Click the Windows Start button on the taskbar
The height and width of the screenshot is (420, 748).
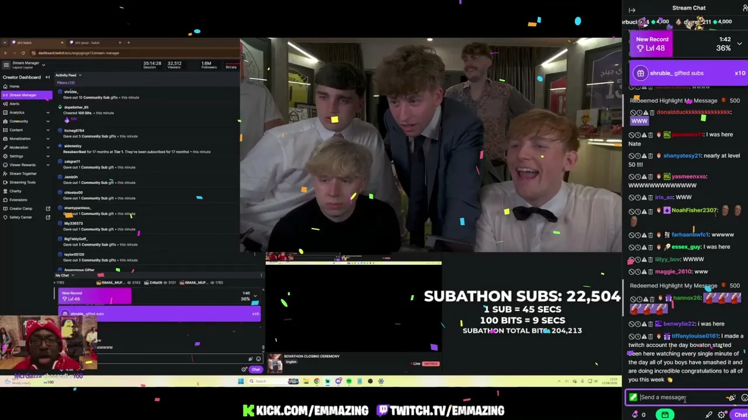[x=241, y=381]
